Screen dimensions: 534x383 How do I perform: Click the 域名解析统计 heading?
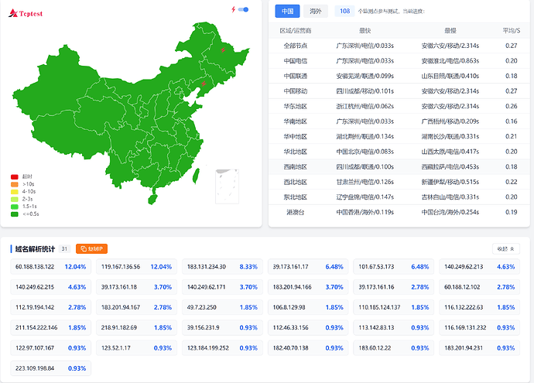pos(35,249)
